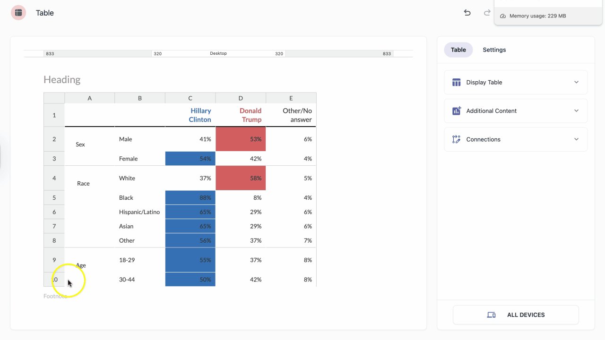The image size is (605, 340).
Task: Undo the last change
Action: (x=467, y=13)
